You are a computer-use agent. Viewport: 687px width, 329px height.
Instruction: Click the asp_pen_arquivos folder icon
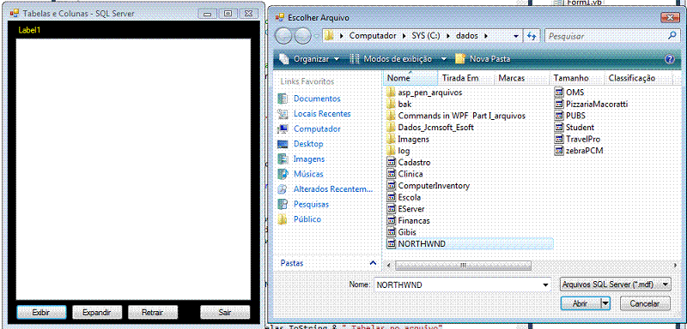click(392, 93)
